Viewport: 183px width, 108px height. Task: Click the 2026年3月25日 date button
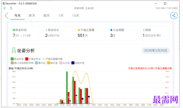point(156,50)
